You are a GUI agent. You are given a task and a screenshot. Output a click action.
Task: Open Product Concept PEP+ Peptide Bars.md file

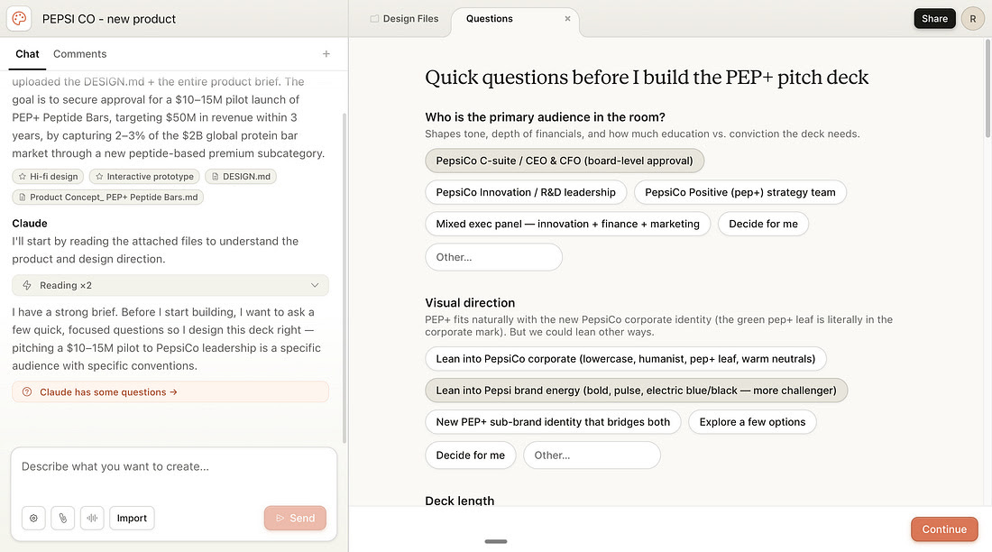(x=107, y=197)
